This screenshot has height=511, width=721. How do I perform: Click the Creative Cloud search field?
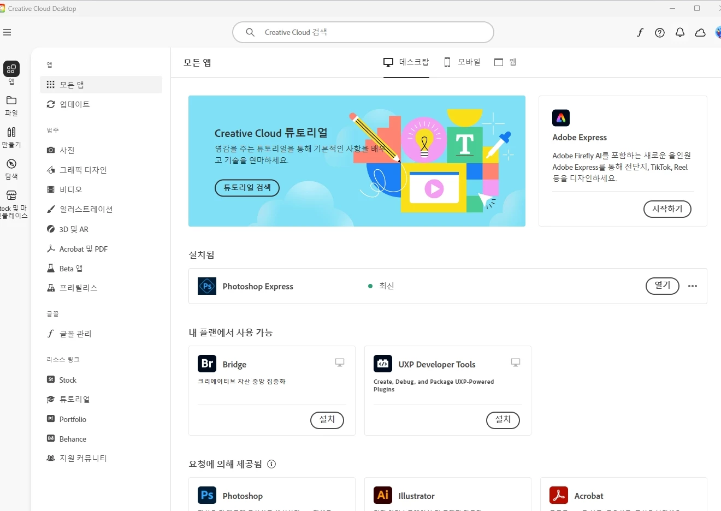(x=363, y=32)
